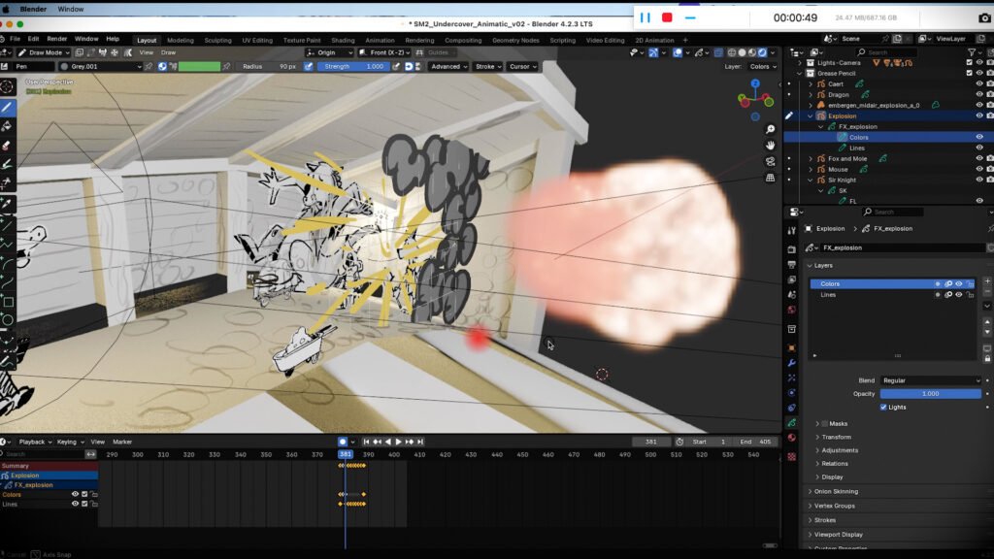Open the Object properties tab icon

point(792,347)
